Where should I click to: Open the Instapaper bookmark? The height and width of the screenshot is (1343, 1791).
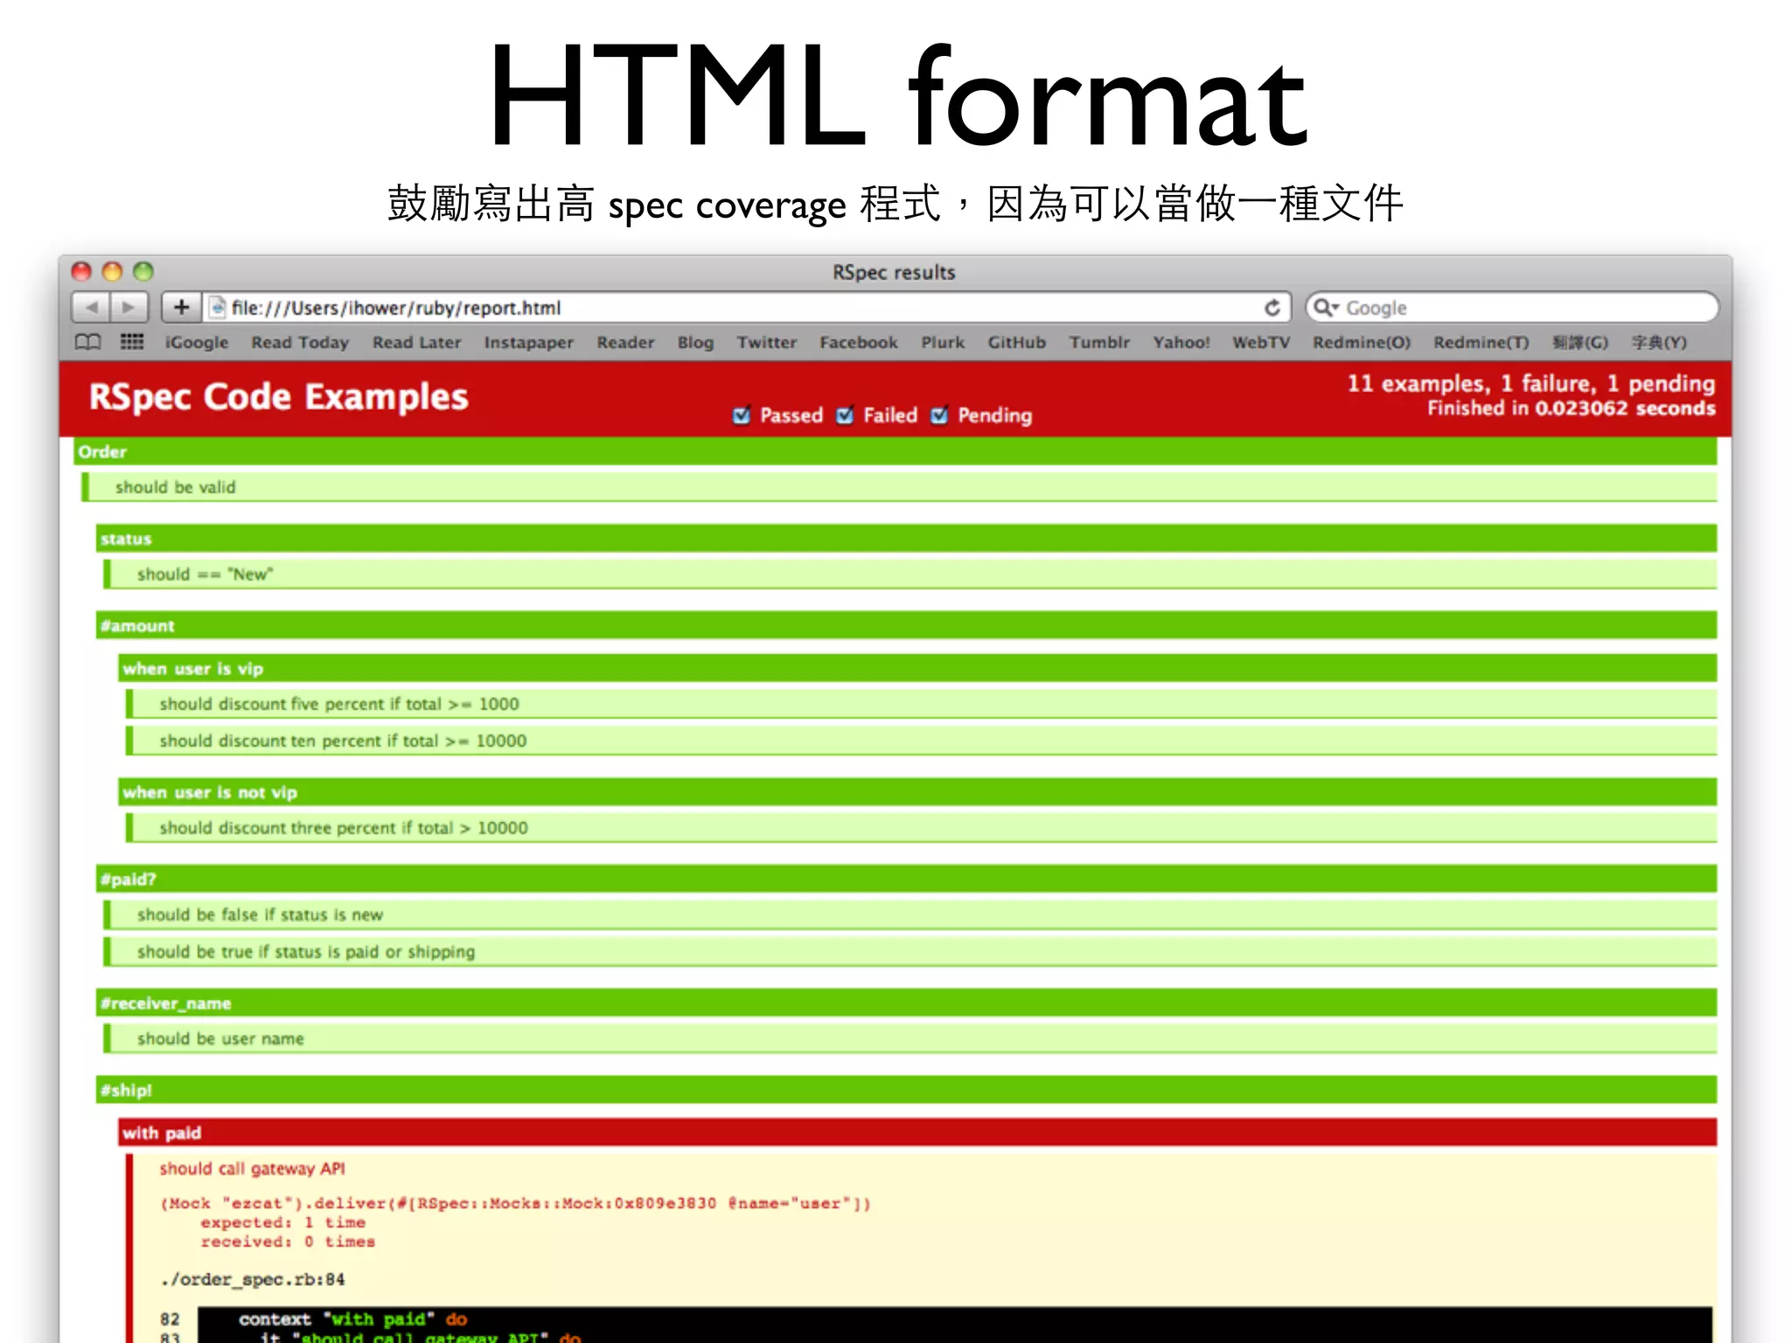(x=529, y=343)
